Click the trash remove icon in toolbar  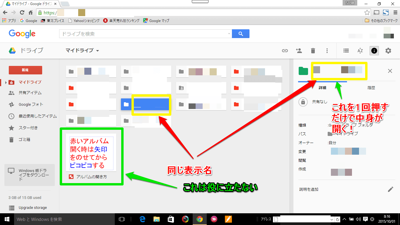click(x=313, y=51)
